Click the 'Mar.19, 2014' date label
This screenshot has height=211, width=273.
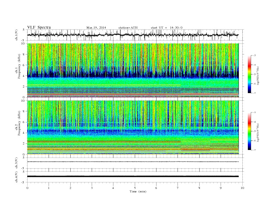96,28
